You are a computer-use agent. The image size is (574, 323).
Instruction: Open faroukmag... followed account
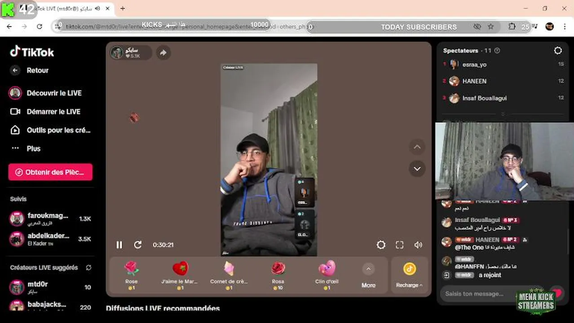(x=50, y=219)
